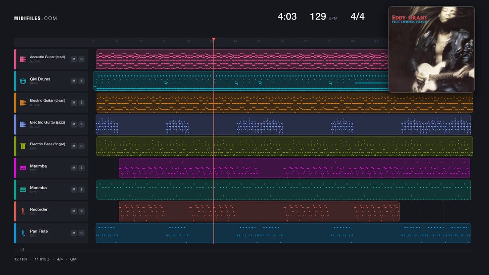
Task: Click the Recorder reed icon
Action: pyautogui.click(x=23, y=211)
